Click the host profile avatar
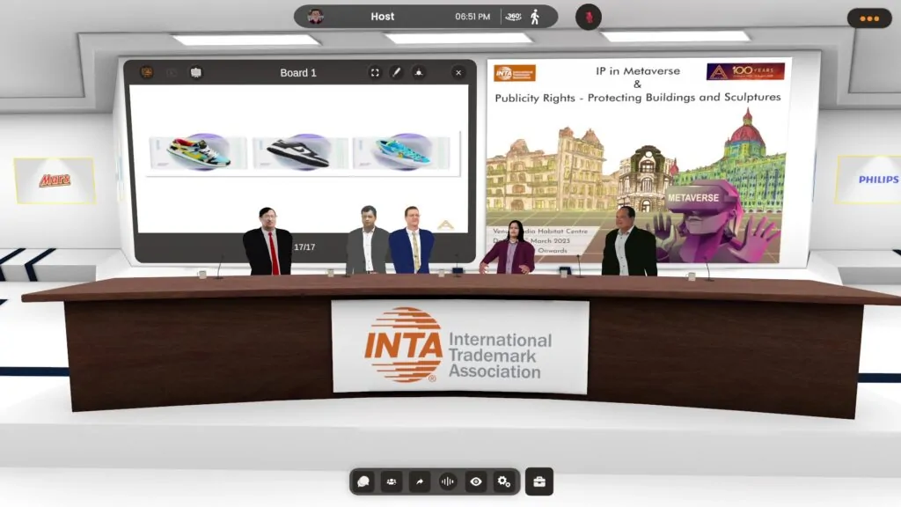Image resolution: width=901 pixels, height=507 pixels. coord(316,17)
